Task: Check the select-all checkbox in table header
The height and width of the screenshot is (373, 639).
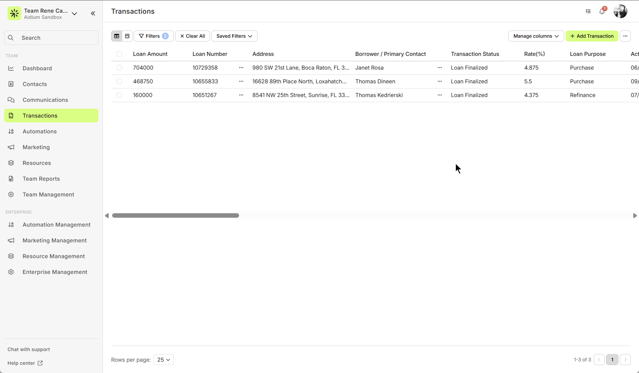Action: [119, 54]
